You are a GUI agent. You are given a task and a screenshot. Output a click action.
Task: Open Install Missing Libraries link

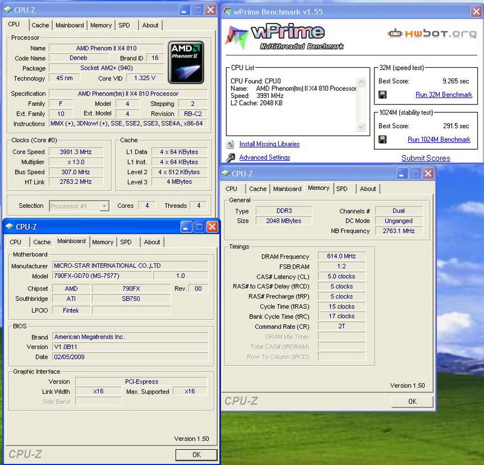(x=269, y=144)
